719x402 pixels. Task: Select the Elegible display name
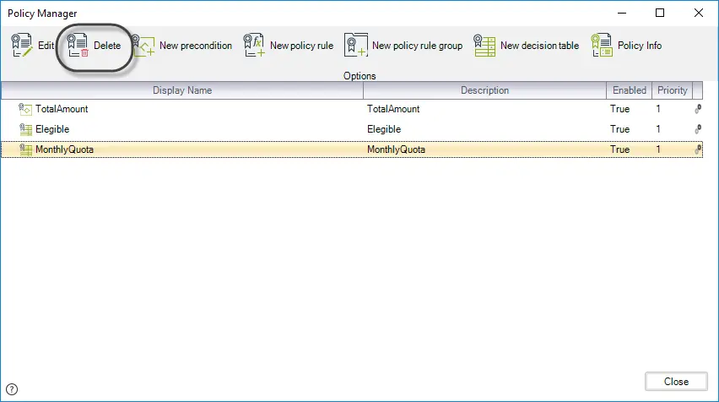pyautogui.click(x=52, y=129)
